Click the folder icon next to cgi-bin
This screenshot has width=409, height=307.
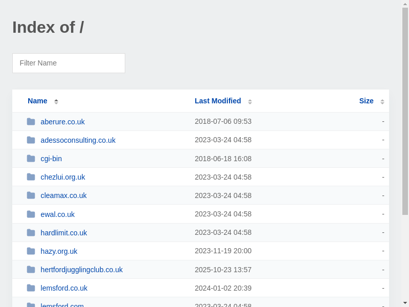(x=31, y=159)
